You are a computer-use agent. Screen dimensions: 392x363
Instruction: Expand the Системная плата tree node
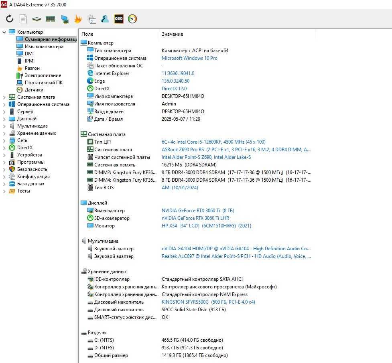tap(4, 97)
